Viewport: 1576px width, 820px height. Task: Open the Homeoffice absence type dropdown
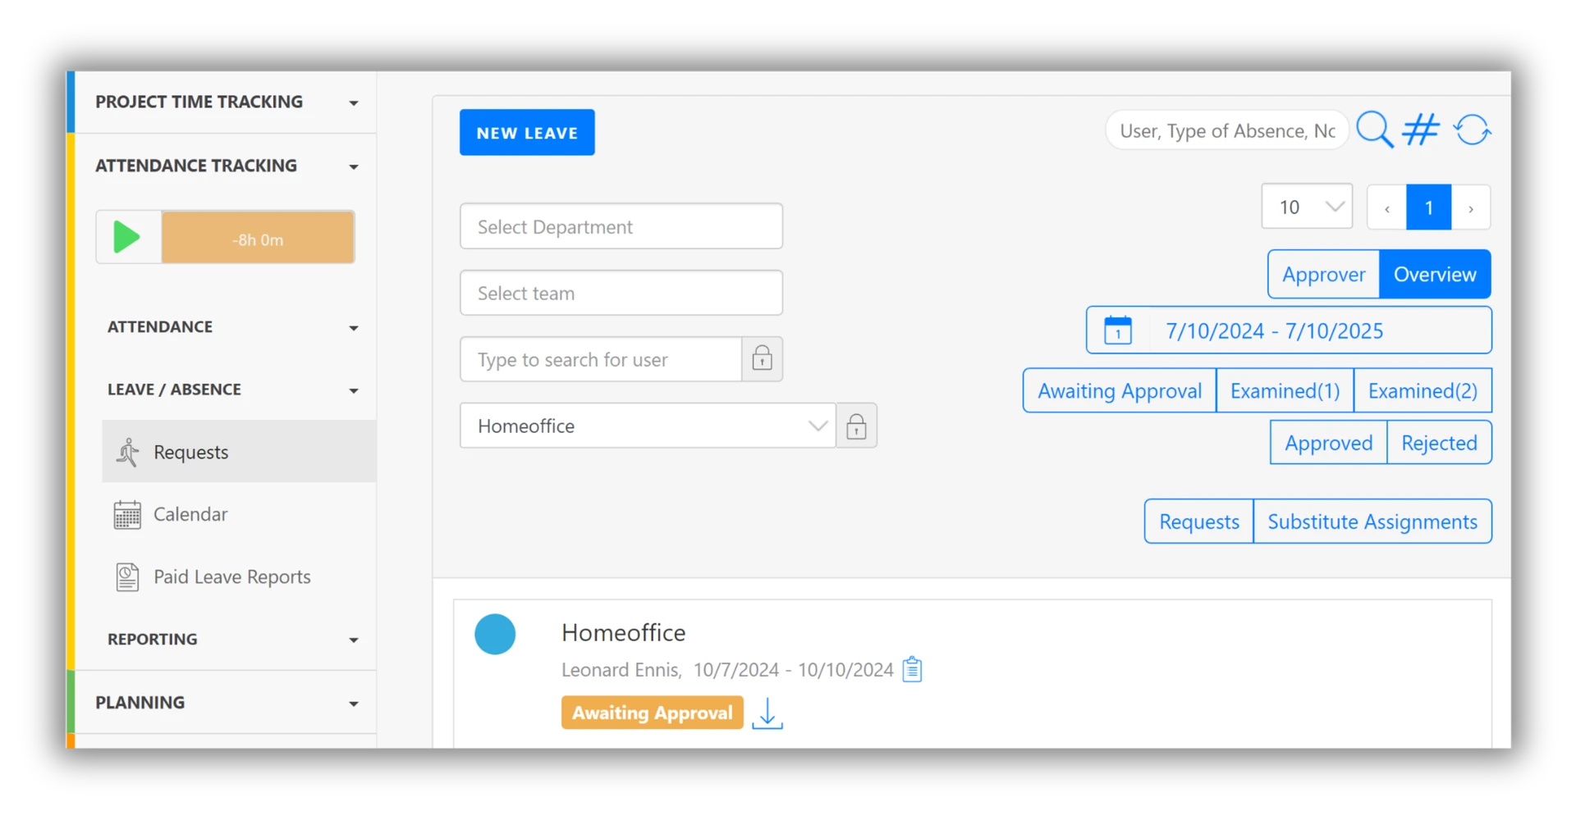click(x=647, y=426)
